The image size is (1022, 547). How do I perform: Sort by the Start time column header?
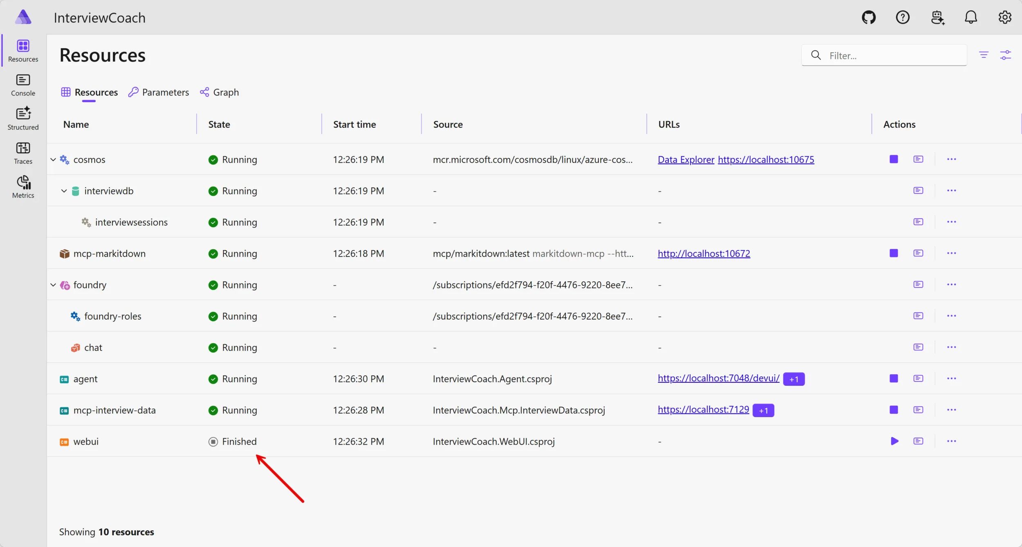(x=354, y=125)
